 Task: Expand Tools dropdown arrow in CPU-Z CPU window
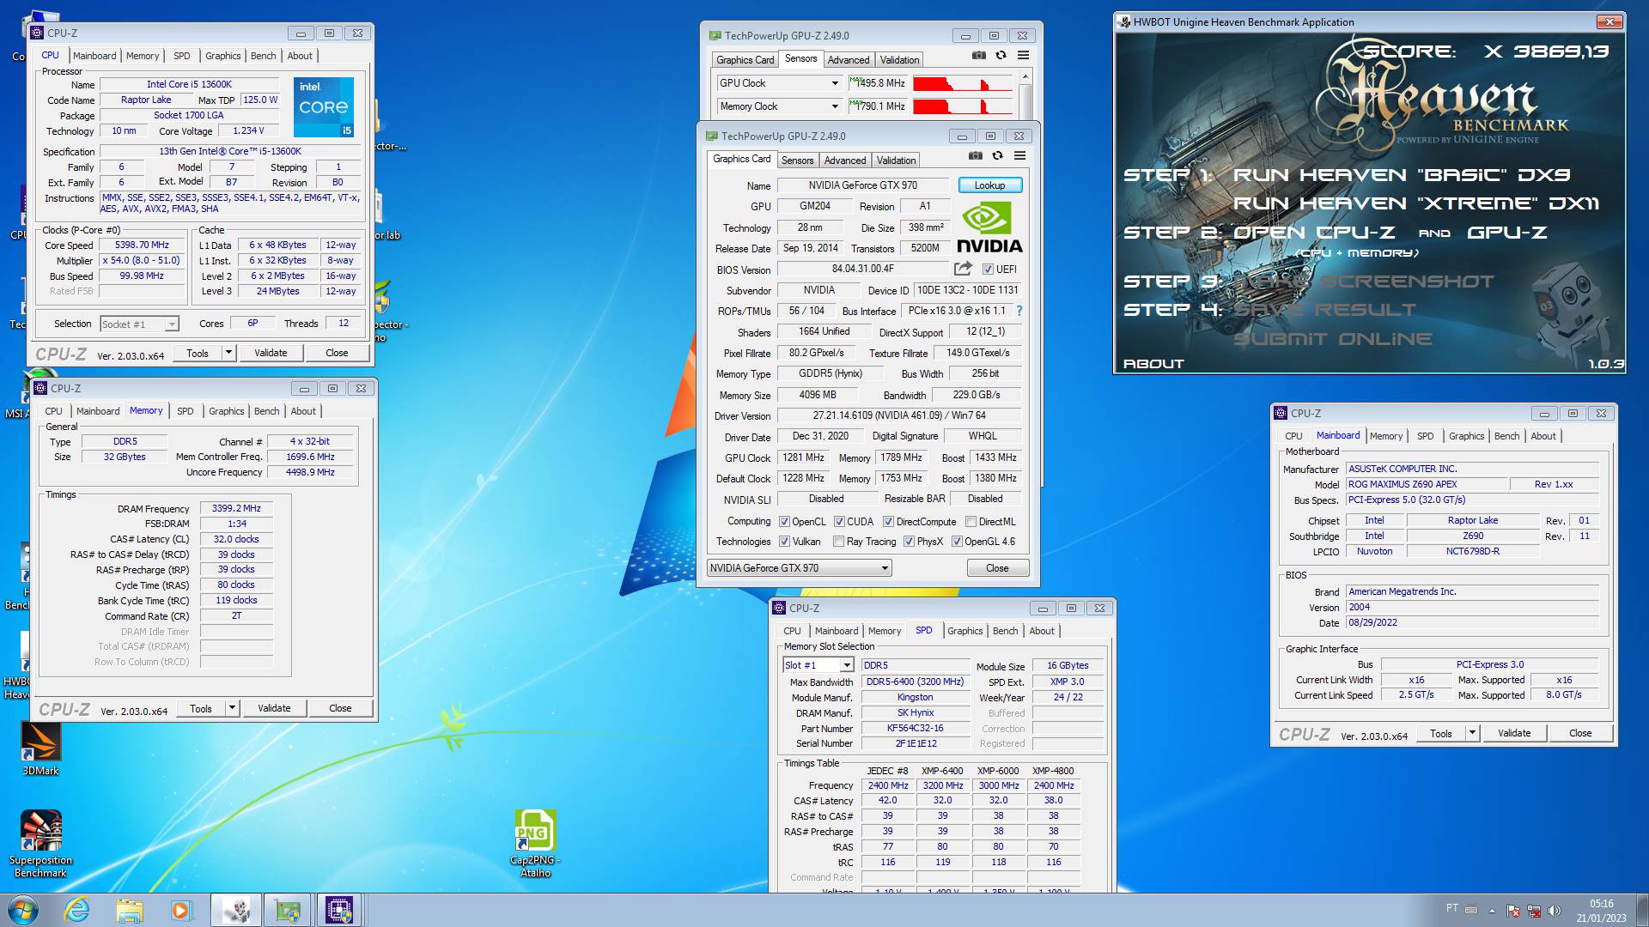(x=228, y=353)
